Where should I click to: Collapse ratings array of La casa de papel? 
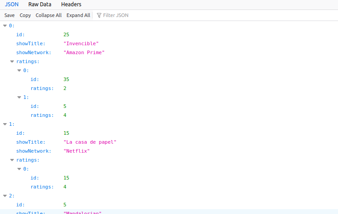(x=12, y=160)
